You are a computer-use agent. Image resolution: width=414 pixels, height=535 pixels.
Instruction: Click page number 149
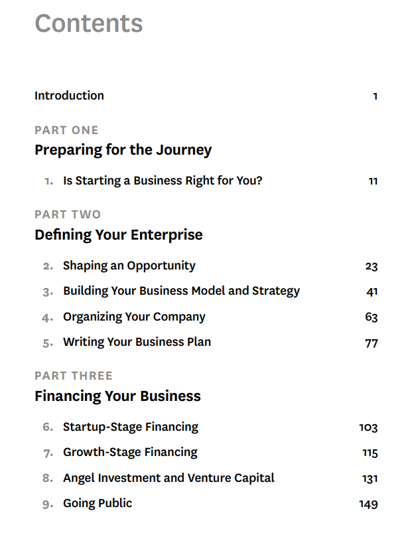tap(368, 504)
